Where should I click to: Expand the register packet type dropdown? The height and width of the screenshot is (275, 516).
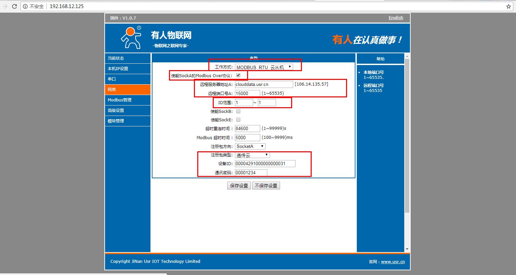(x=252, y=155)
